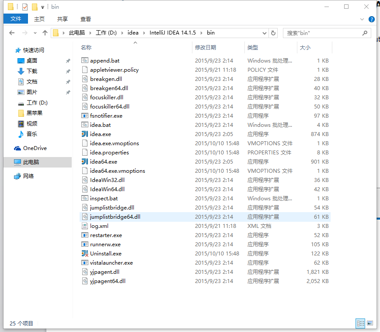
Task: Select the idea.exe.vmoptions file name
Action: tap(115, 143)
